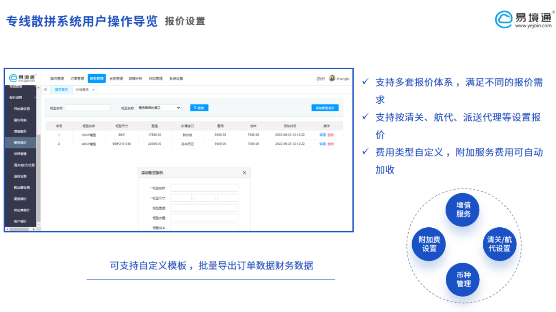Viewport: 556px width, 312px height.
Task: Click the 马来西亚 port cell
Action: point(187,144)
